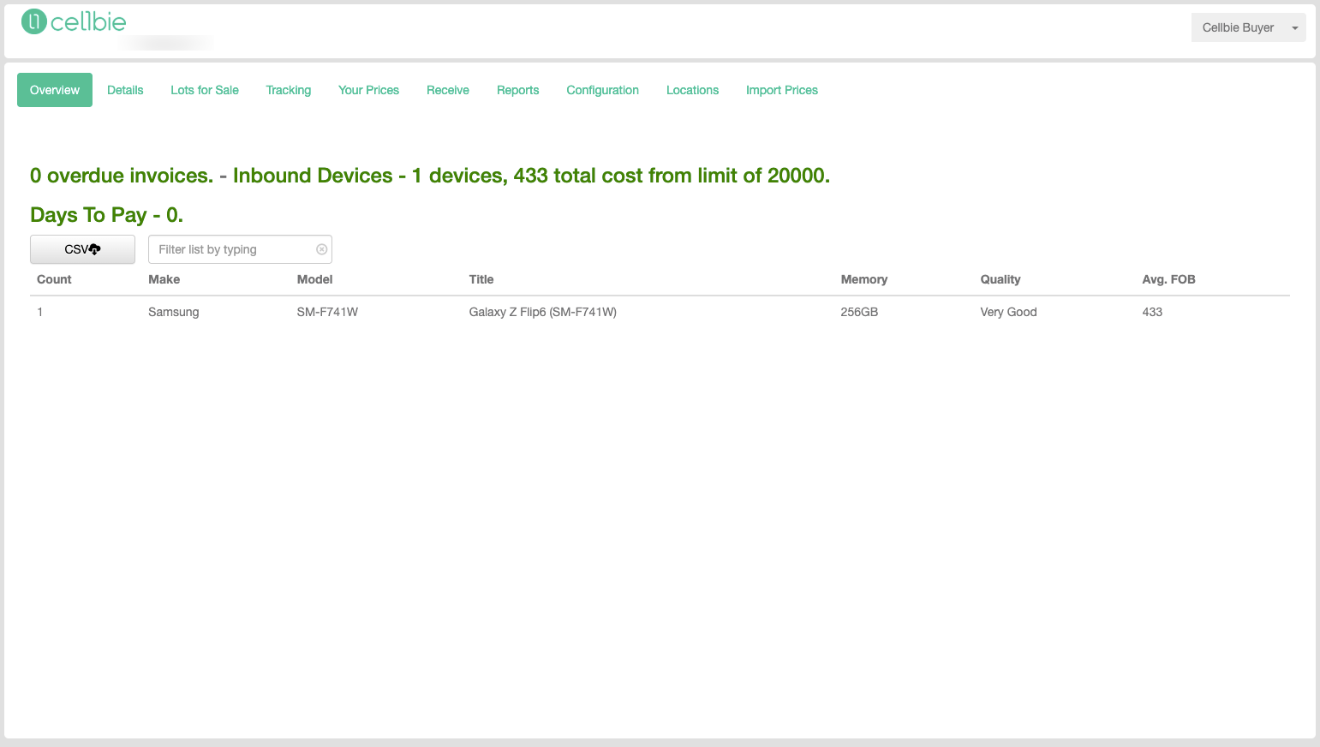Open Your Prices tab
Screen dimensions: 1320x747
tap(368, 90)
